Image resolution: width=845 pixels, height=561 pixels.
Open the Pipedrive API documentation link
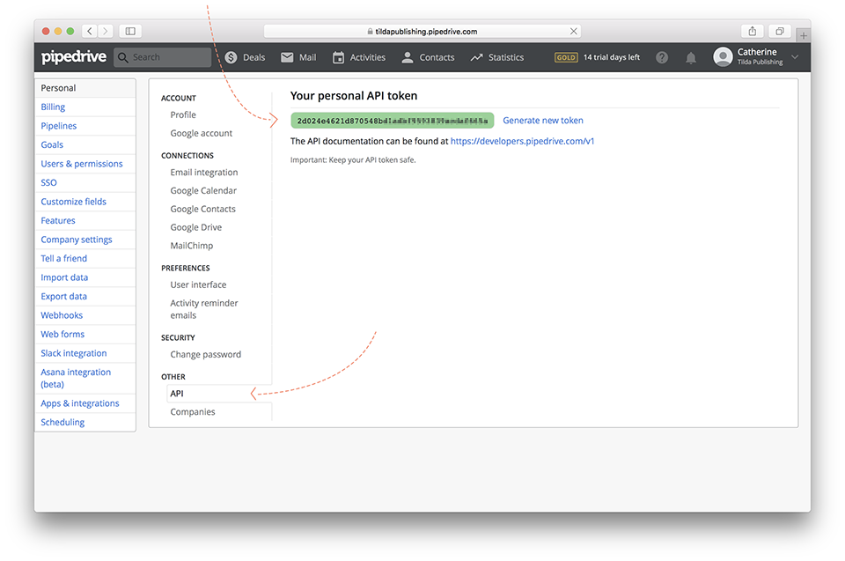(x=522, y=140)
